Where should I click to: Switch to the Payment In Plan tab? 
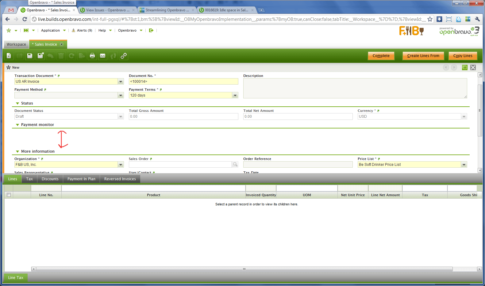(81, 179)
